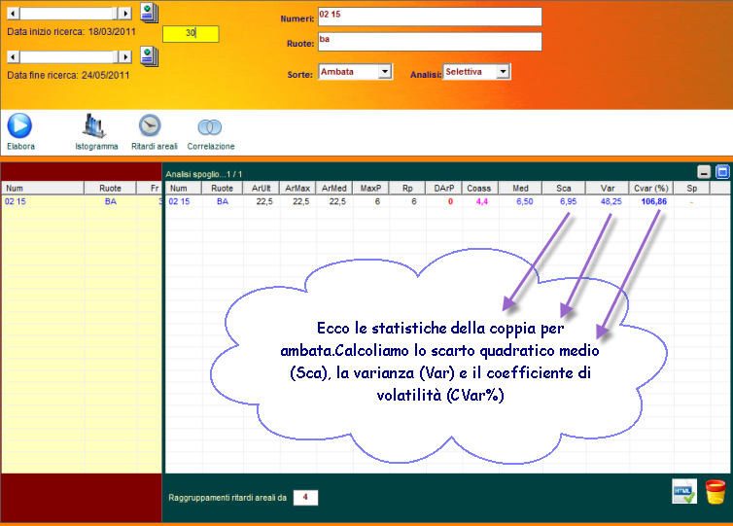This screenshot has height=526, width=733.
Task: Sort by MaxP column header
Action: pos(370,188)
